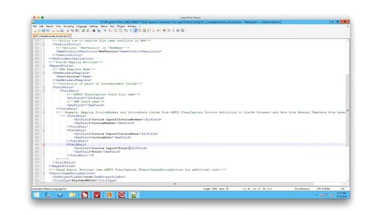Collapse the FieldPairs fold on line 32

(44, 87)
